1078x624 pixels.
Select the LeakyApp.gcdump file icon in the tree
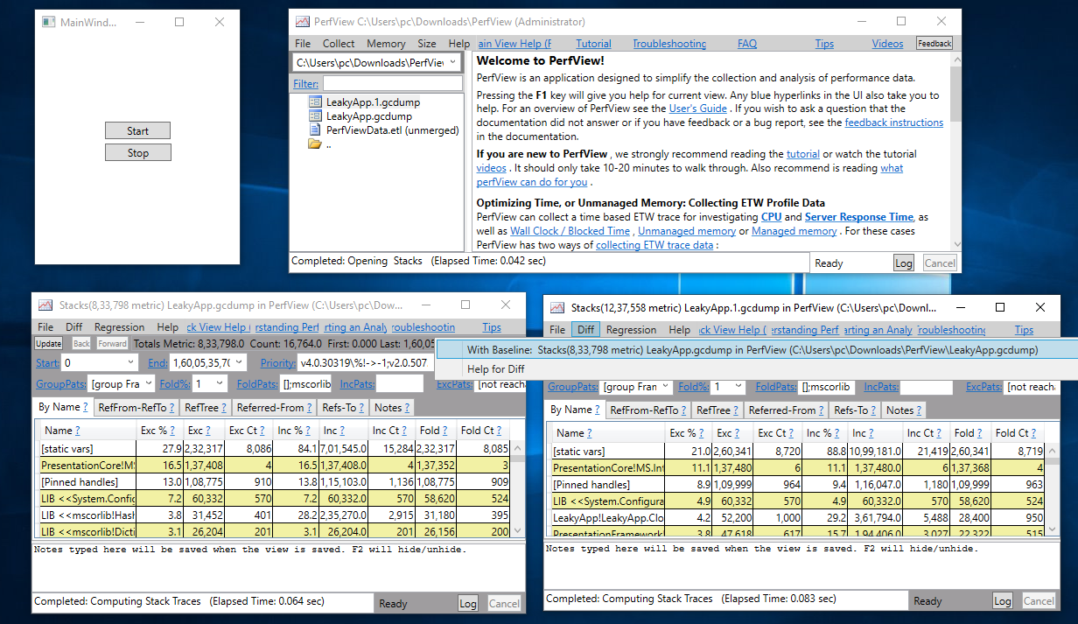[315, 116]
